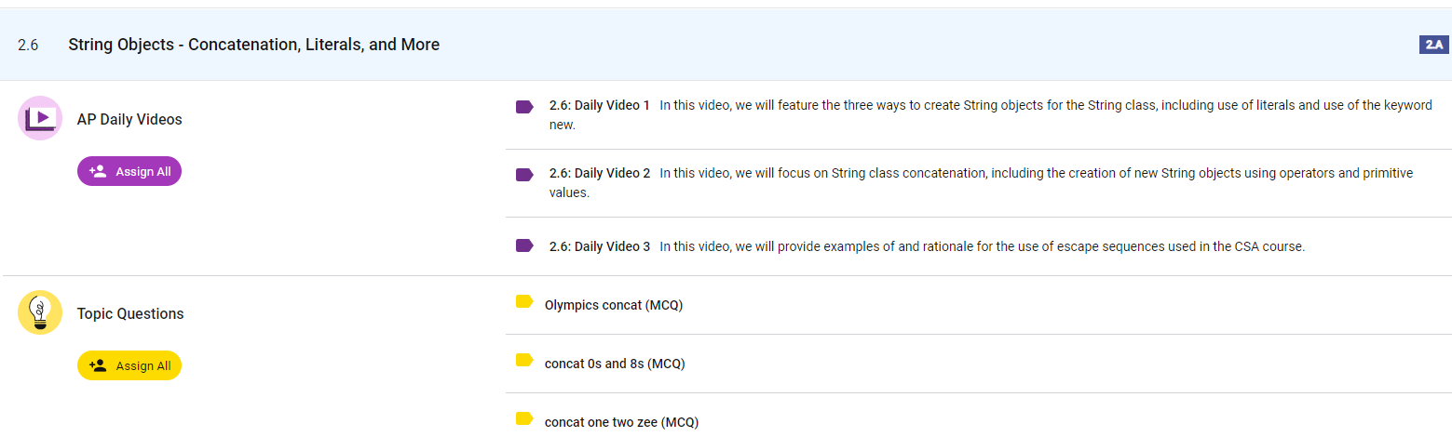The width and height of the screenshot is (1452, 437).
Task: Click the 2.A skill badge
Action: click(1432, 45)
